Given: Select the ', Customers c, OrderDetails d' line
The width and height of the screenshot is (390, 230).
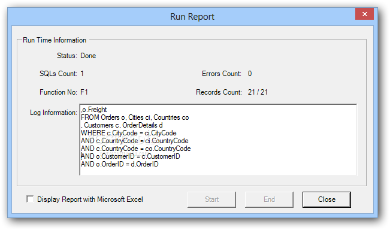Looking at the screenshot, I should click(x=122, y=125).
